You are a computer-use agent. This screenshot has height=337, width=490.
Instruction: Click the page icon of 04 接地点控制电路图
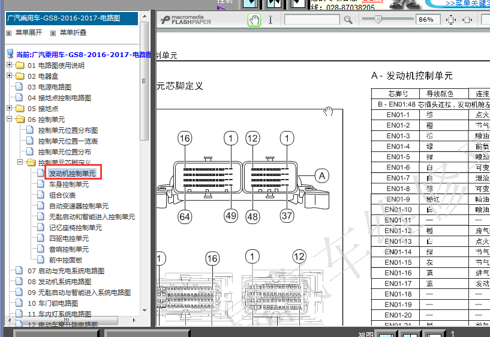(19, 98)
